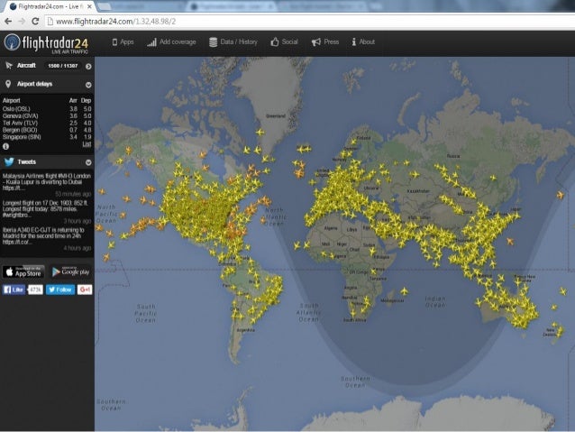This screenshot has height=432, width=575.
Task: Open the About menu
Action: pos(363,41)
